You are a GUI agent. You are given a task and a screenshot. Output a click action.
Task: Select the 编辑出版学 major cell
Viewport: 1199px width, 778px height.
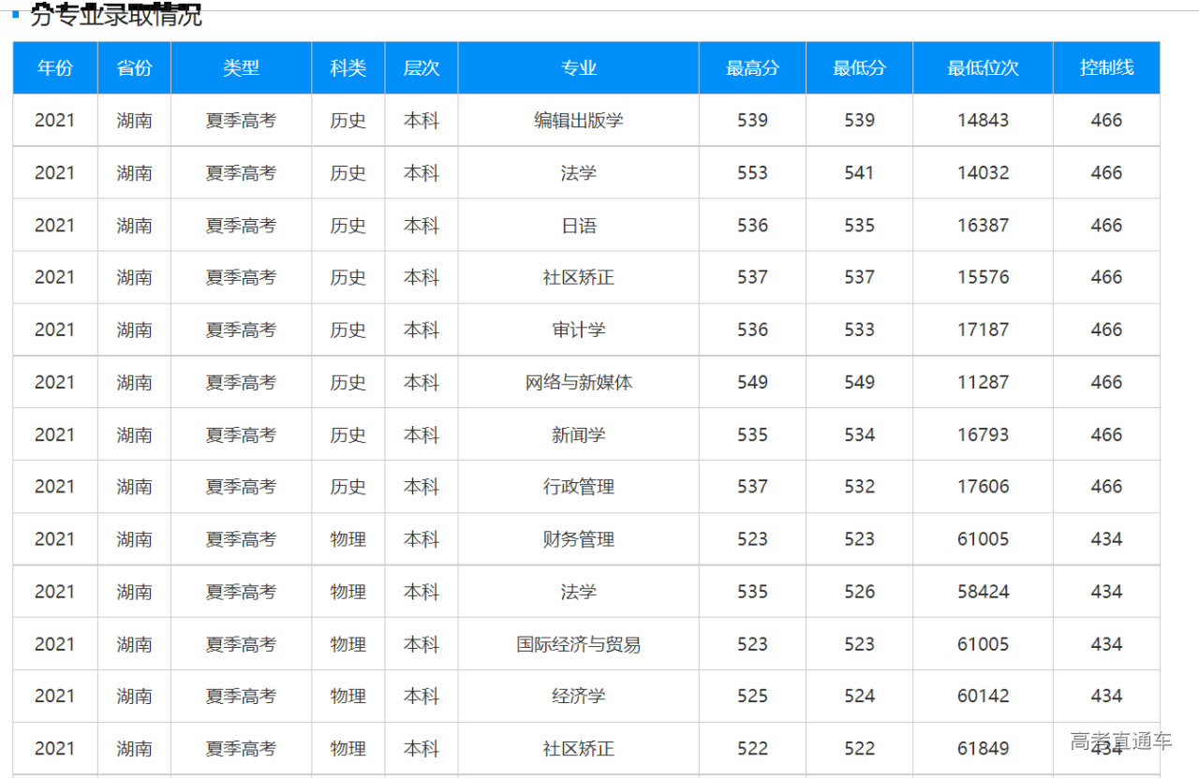click(578, 120)
